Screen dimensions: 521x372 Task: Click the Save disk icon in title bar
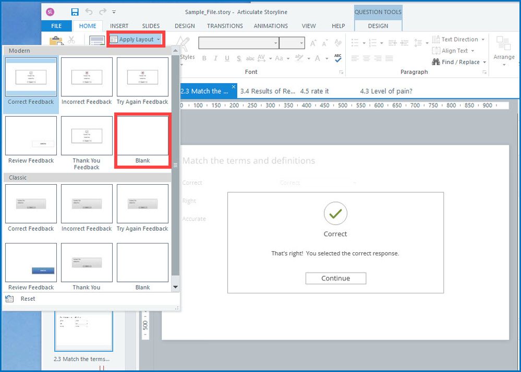tap(75, 12)
